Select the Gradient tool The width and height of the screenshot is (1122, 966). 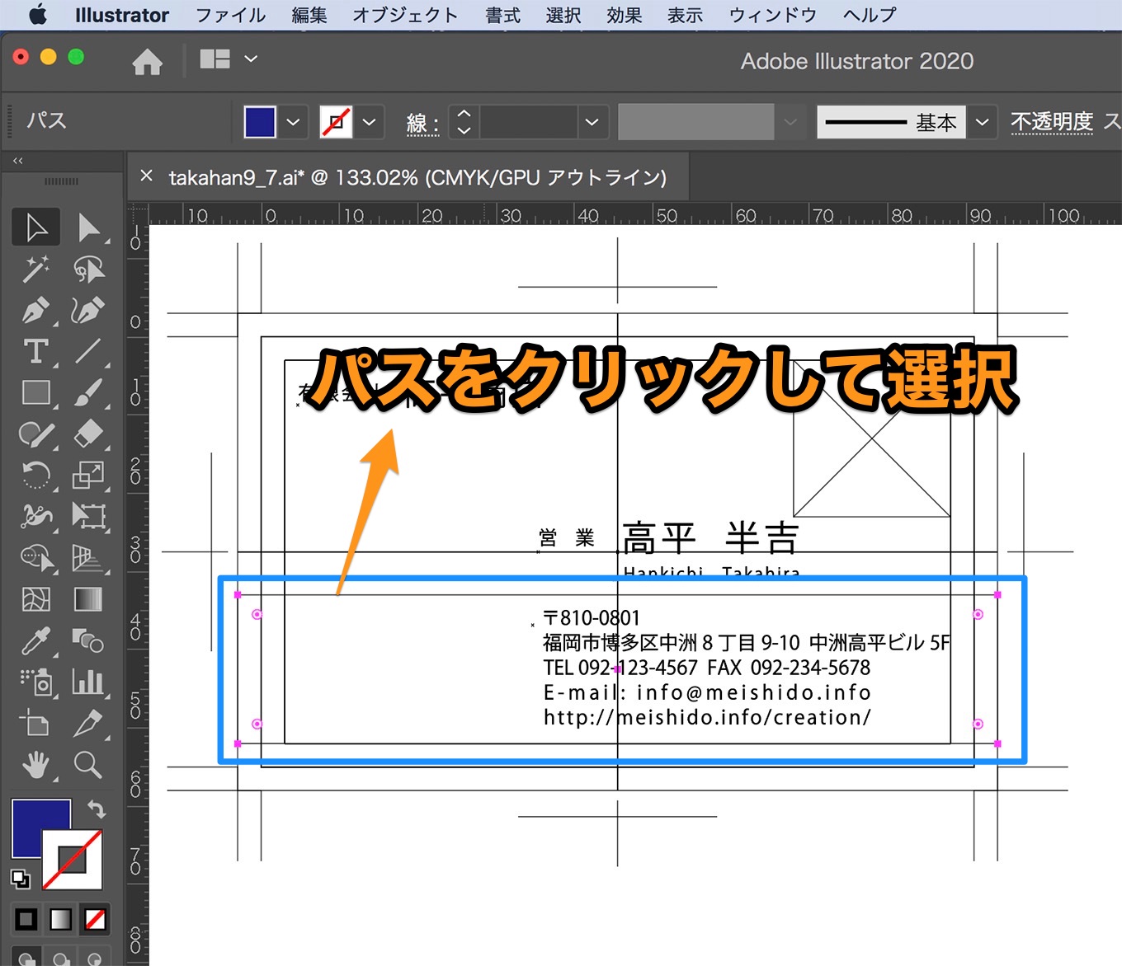pos(87,599)
